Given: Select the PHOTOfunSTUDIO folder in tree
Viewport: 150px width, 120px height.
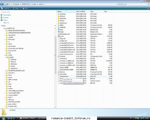Looking at the screenshot, I should (14, 102).
